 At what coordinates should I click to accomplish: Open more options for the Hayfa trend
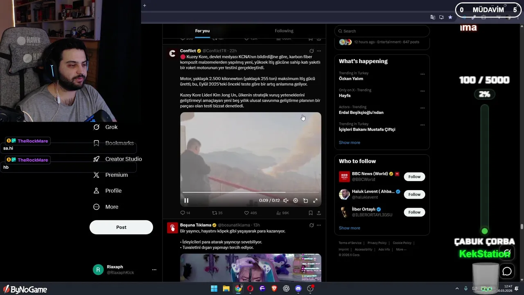point(422,91)
